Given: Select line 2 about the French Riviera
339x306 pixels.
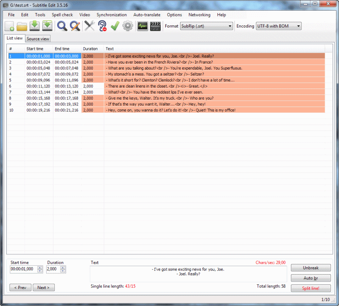Looking at the screenshot, I should 167,62.
